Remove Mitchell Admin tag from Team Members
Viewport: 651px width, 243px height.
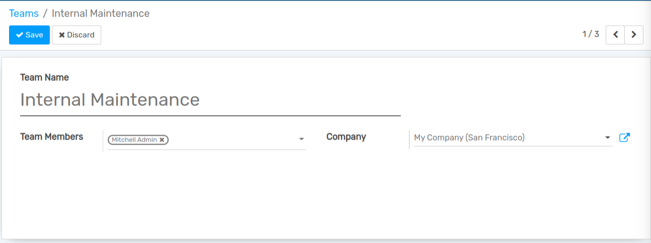(162, 140)
